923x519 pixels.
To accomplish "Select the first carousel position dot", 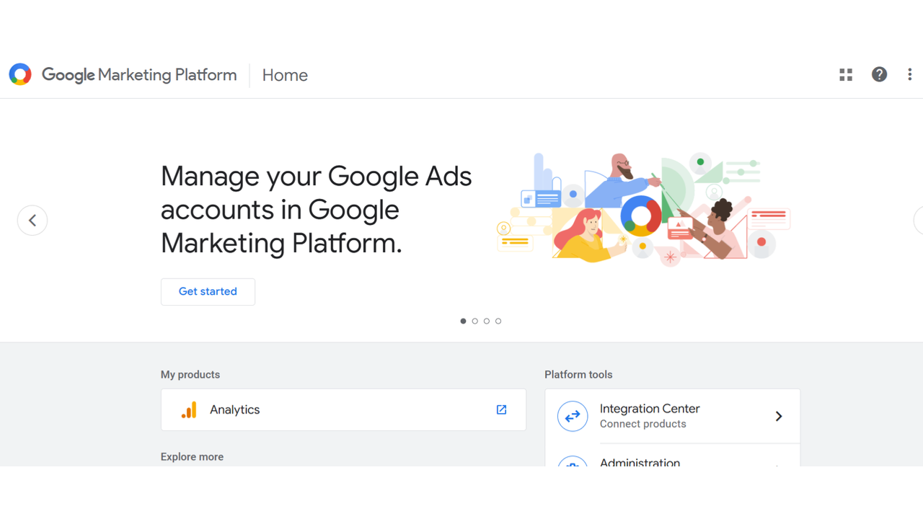I will tap(464, 321).
